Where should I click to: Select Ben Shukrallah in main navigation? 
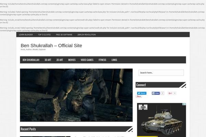point(31,60)
